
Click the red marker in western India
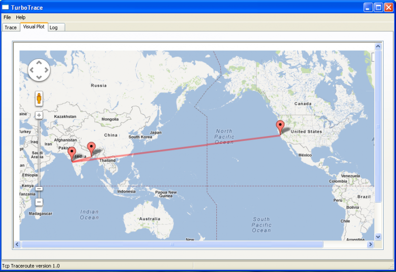pyautogui.click(x=72, y=154)
